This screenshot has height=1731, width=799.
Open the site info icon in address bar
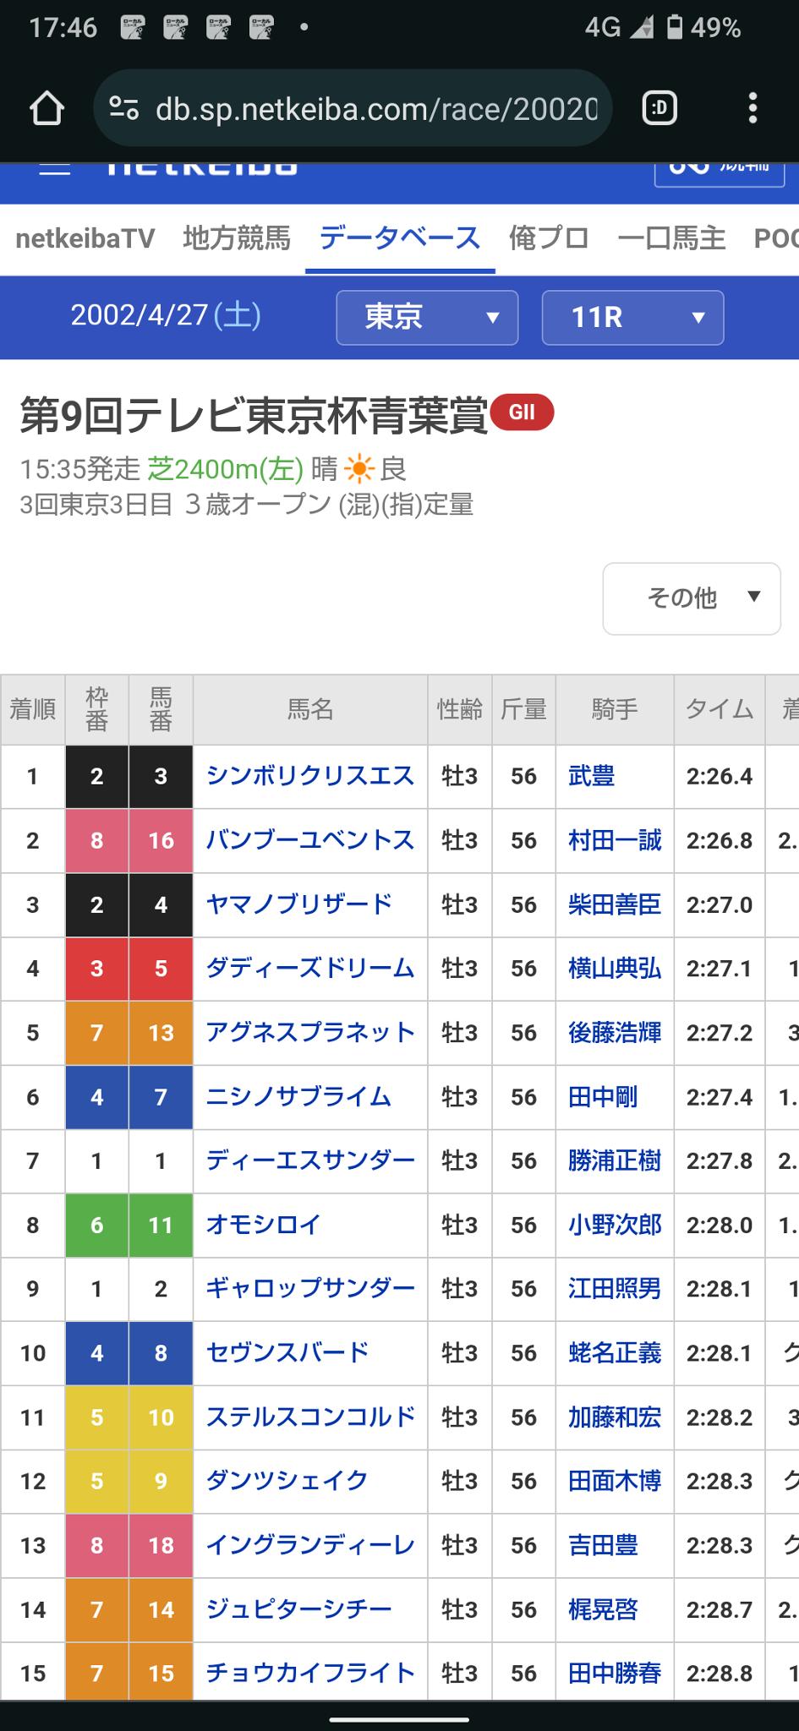pos(124,109)
